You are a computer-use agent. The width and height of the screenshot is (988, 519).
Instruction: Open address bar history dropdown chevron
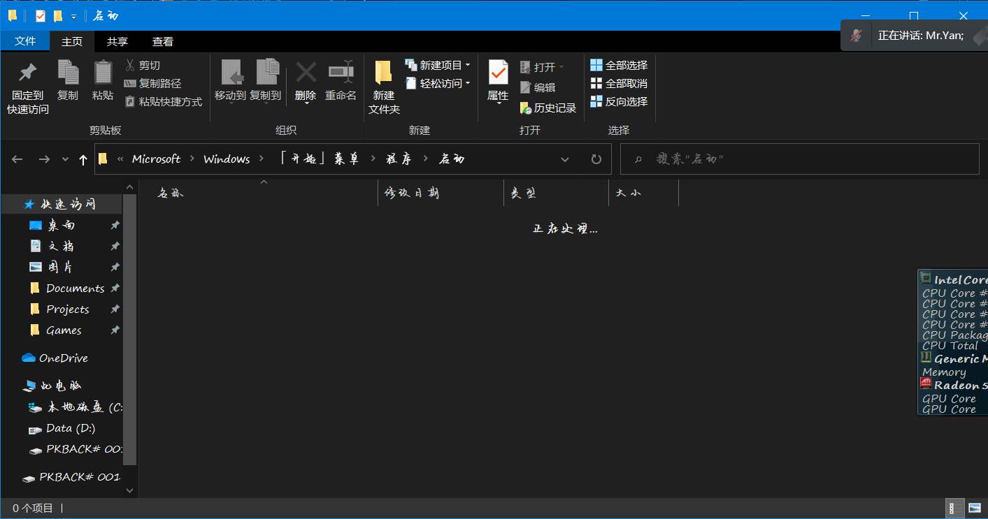565,159
